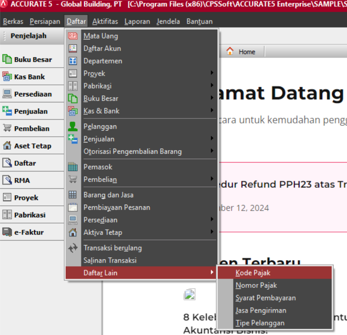Open e-Faktur in the Penjelajah sidebar
The image size is (347, 335).
[x=29, y=233]
